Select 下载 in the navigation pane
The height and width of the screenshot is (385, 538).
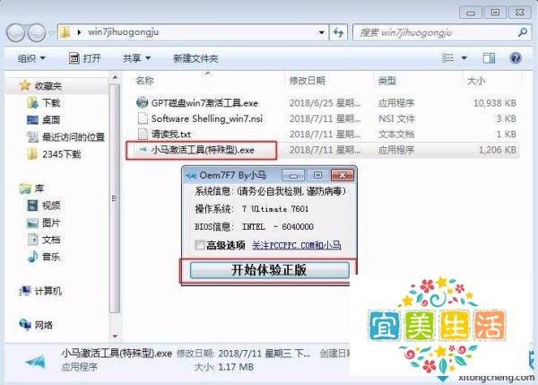[51, 102]
